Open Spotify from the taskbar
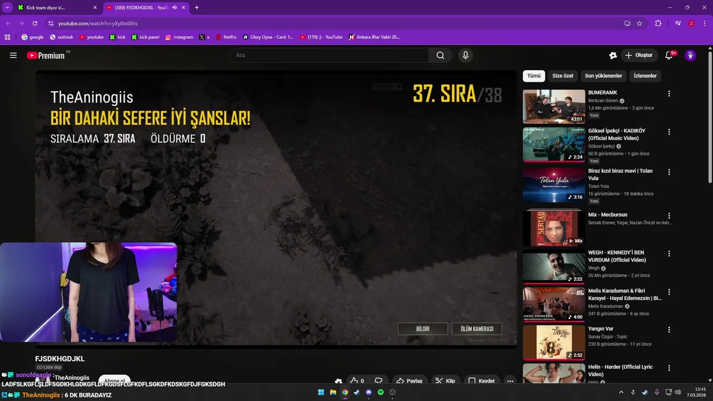 pyautogui.click(x=380, y=392)
